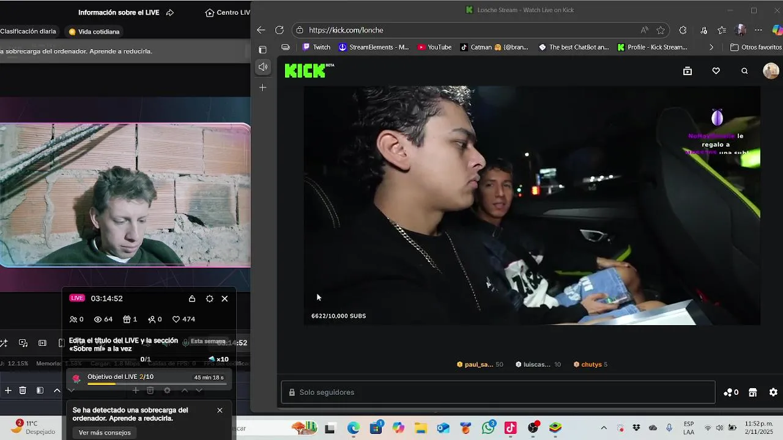Open TikTok Studio from taskbar
Viewport: 783px width, 440px height.
coord(510,428)
